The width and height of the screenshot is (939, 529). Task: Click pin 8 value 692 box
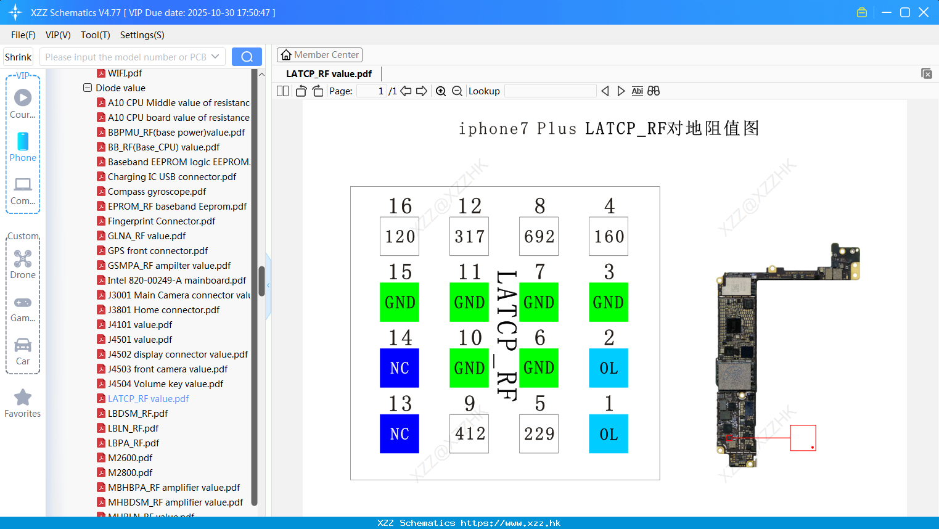coord(539,236)
